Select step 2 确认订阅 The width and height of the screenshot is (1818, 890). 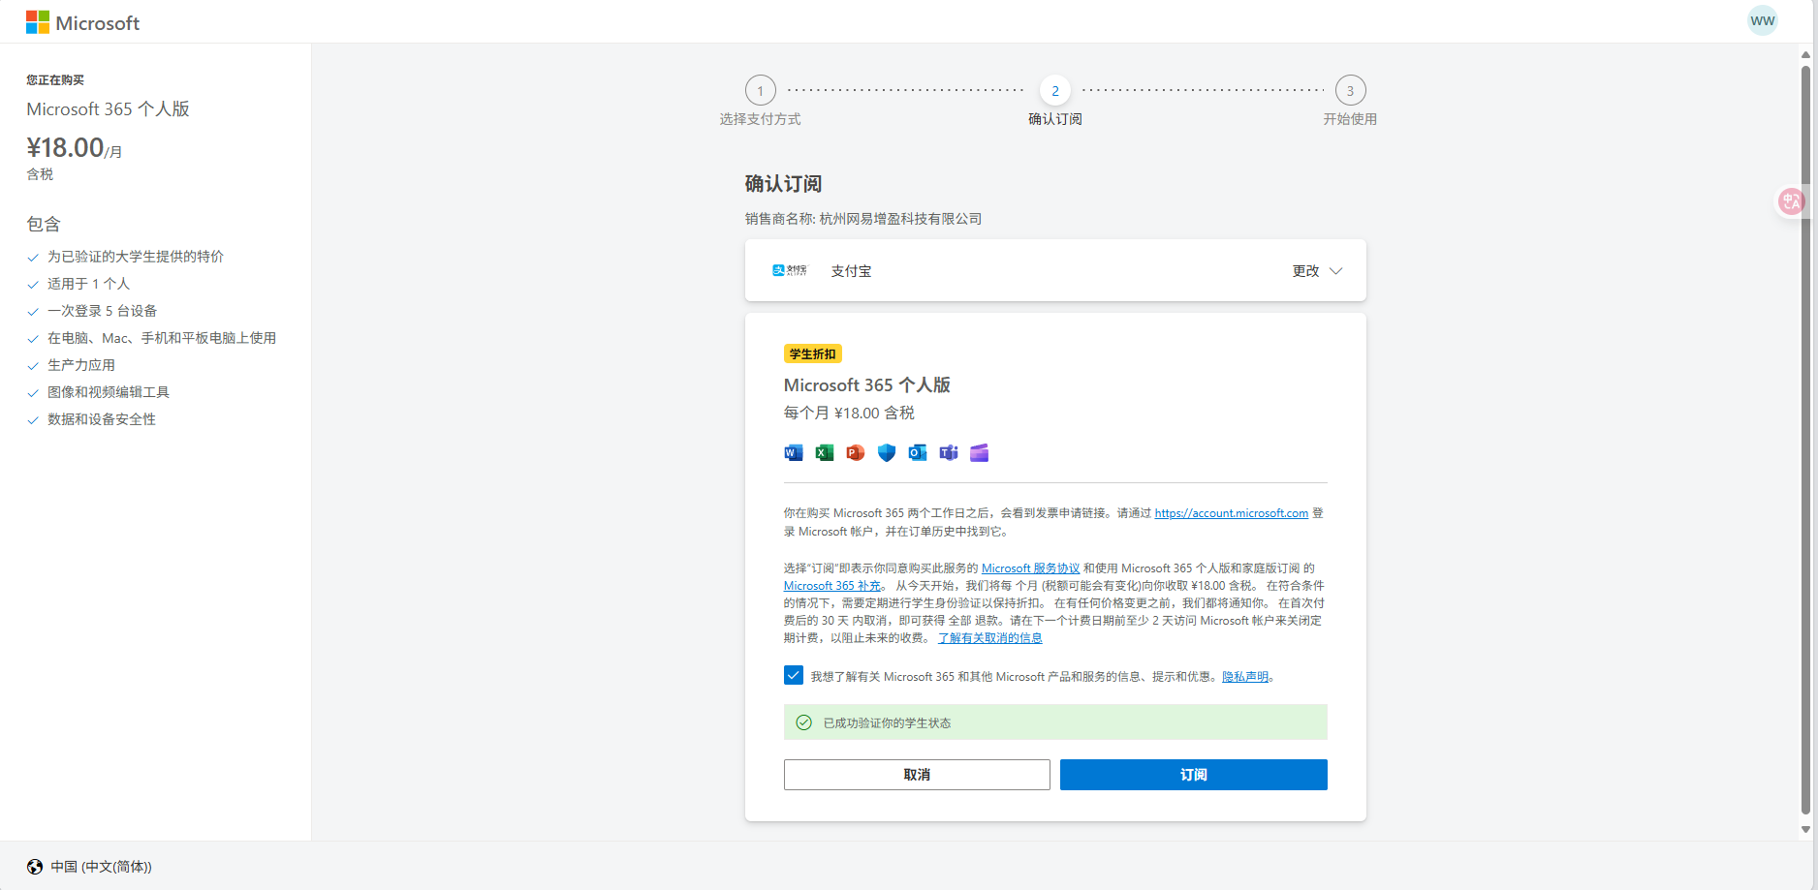point(1055,101)
